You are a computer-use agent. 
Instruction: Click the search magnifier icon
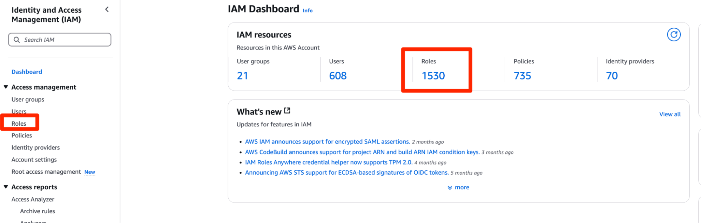pos(16,40)
